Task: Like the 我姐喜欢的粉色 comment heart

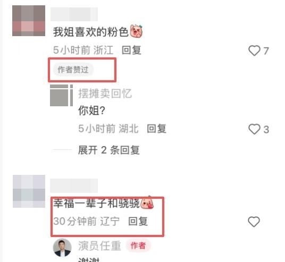Action: click(x=254, y=50)
